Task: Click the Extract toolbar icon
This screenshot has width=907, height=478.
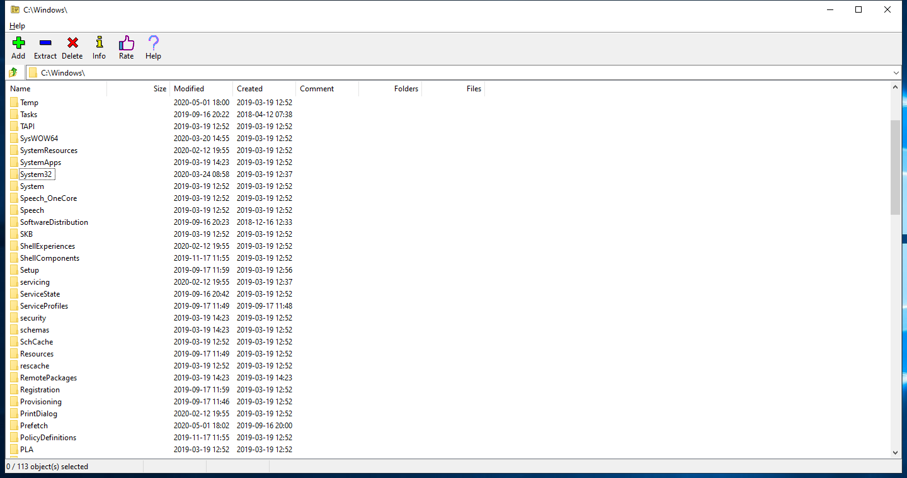Action: [45, 43]
